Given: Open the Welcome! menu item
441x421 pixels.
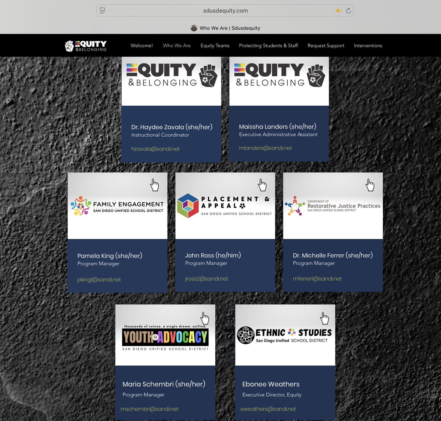Looking at the screenshot, I should [141, 46].
